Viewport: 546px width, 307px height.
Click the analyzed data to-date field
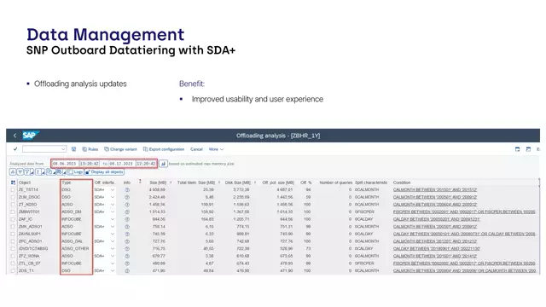(121, 164)
